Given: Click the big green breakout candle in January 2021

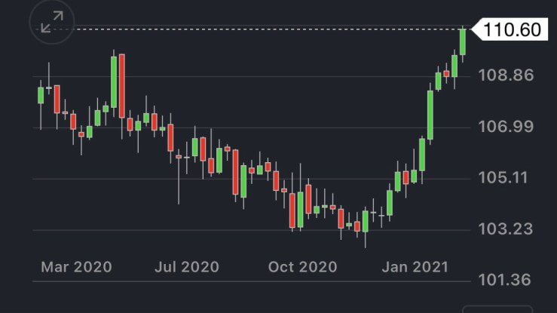Looking at the screenshot, I should [430, 115].
